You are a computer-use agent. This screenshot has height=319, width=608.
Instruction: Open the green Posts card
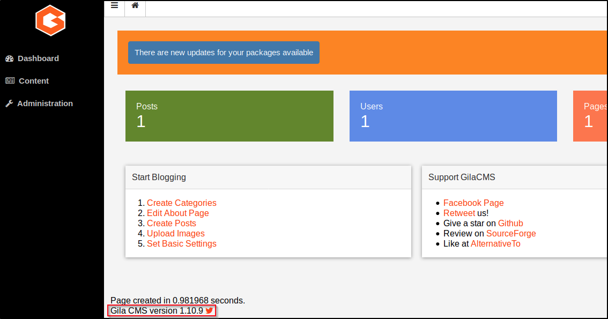[229, 116]
